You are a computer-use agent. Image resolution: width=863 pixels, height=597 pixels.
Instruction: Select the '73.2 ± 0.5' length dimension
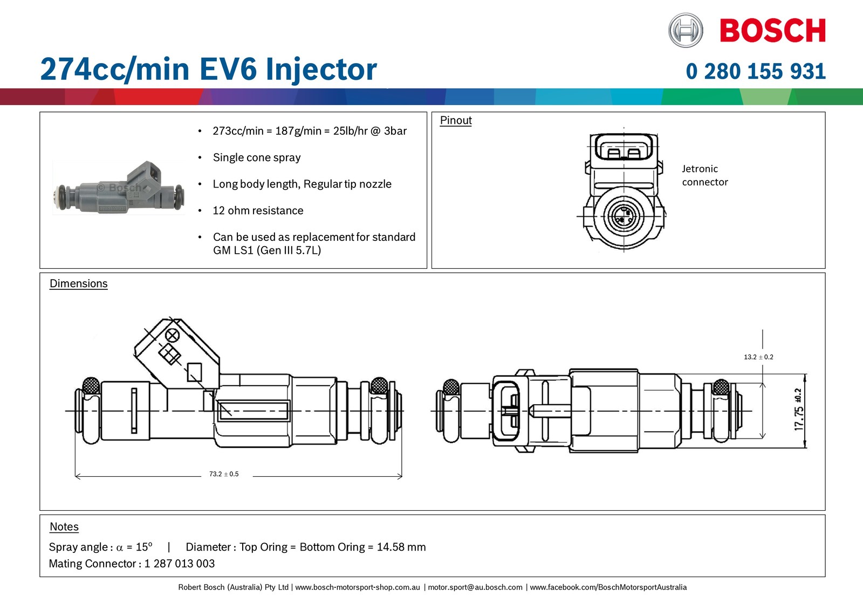click(x=224, y=474)
